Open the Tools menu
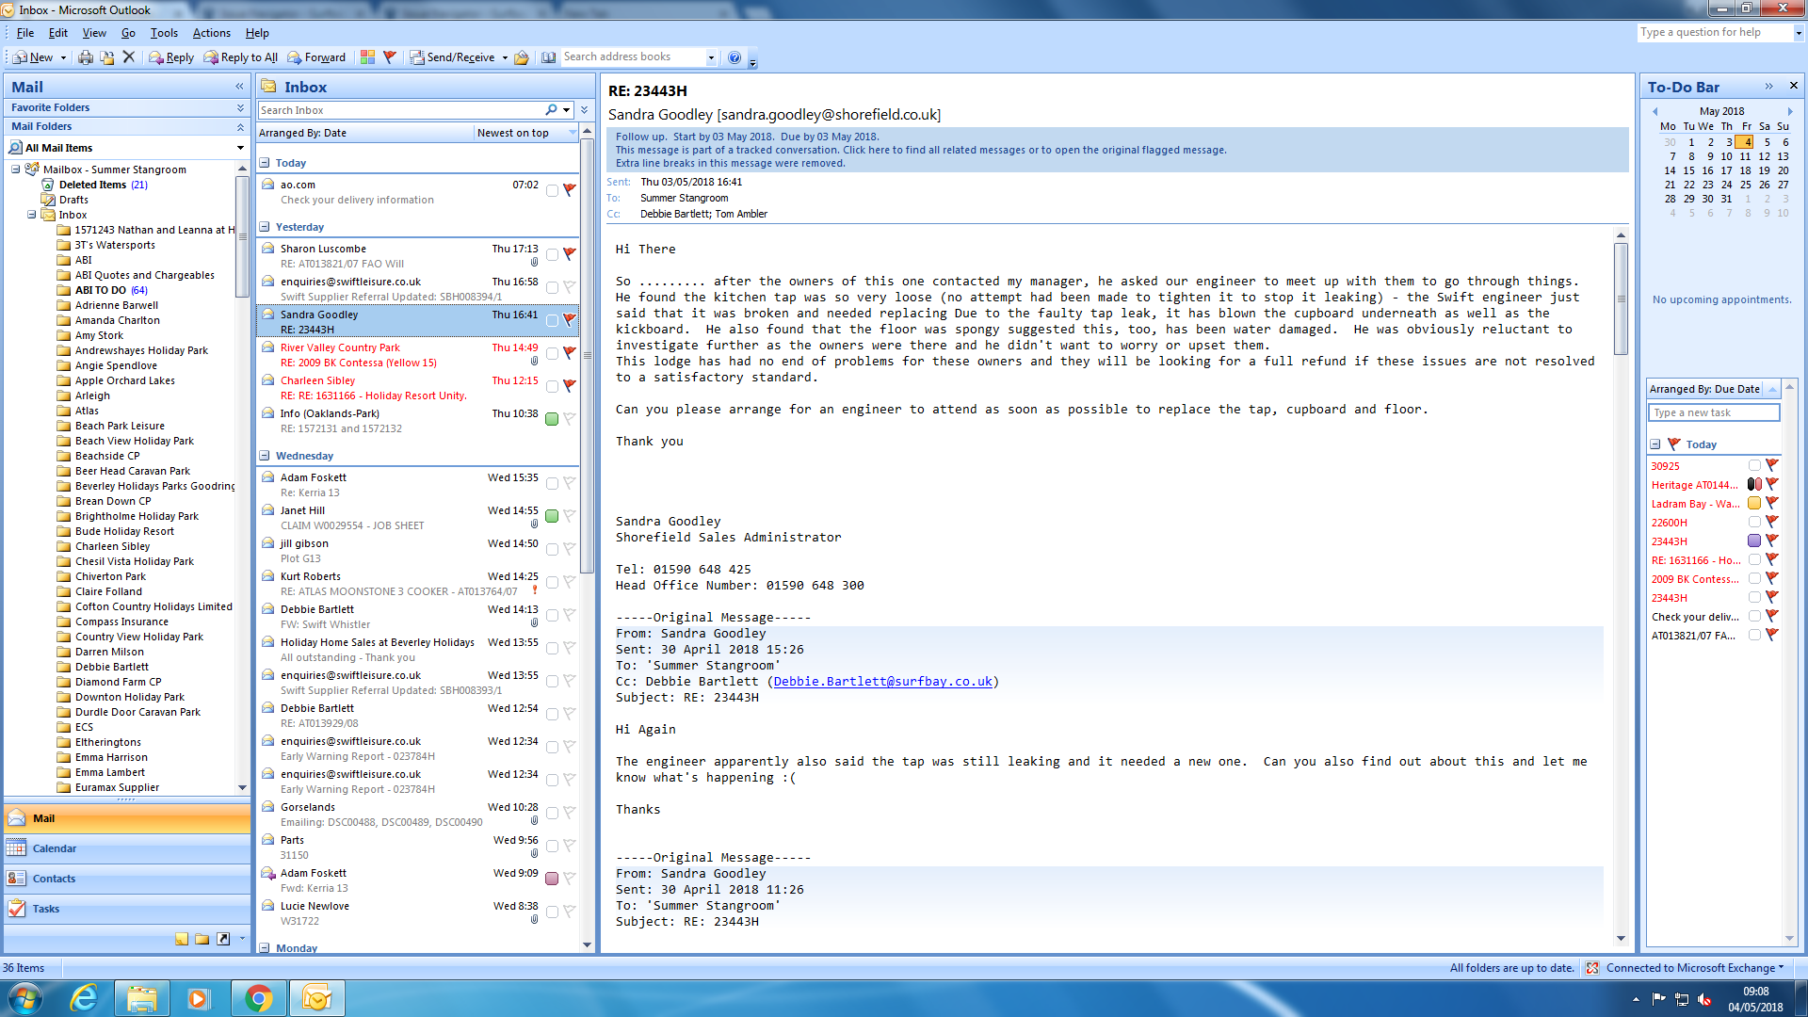The image size is (1808, 1017). (x=163, y=33)
